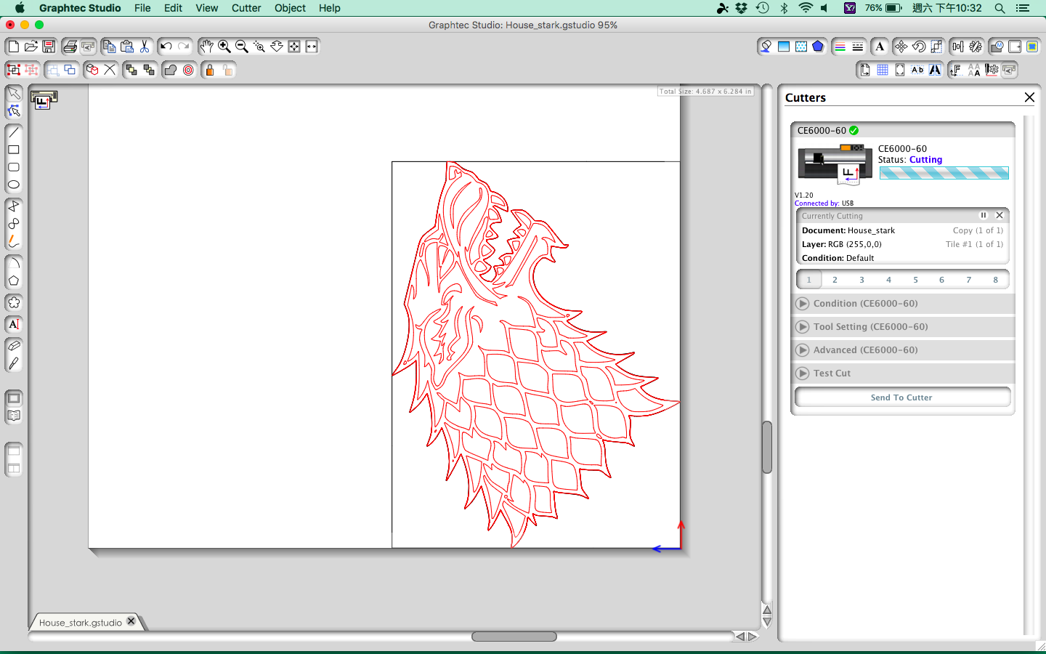Select the Knife tool

tap(14, 363)
